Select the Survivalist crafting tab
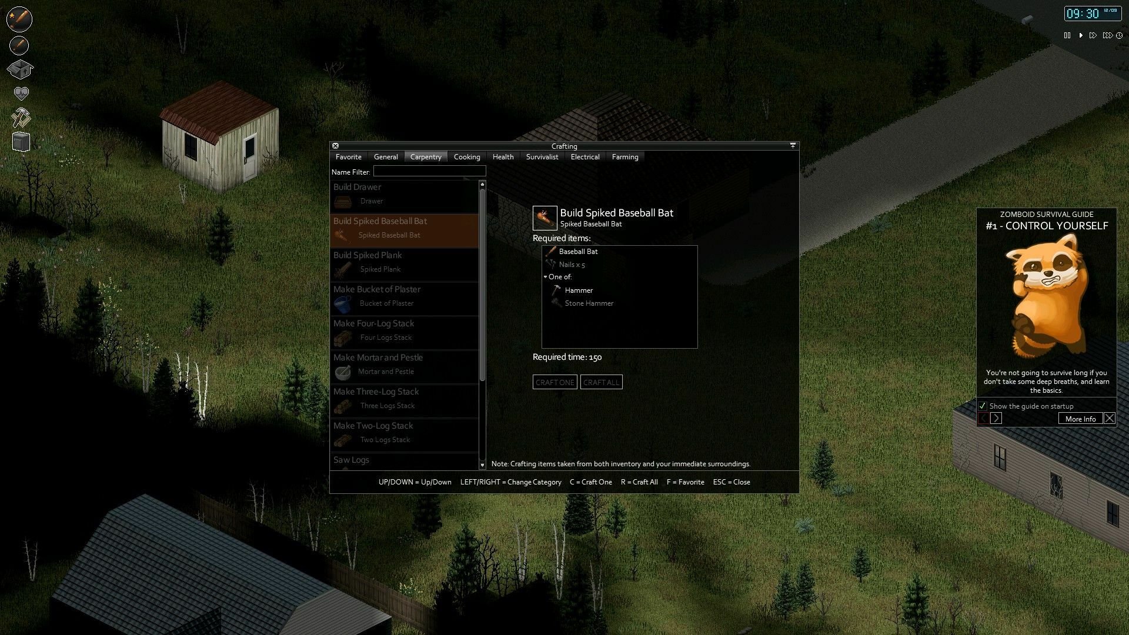The height and width of the screenshot is (635, 1129). pyautogui.click(x=542, y=156)
